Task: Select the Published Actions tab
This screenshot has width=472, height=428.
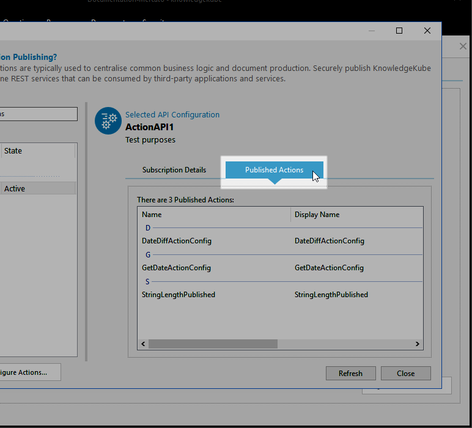Action: [x=275, y=170]
